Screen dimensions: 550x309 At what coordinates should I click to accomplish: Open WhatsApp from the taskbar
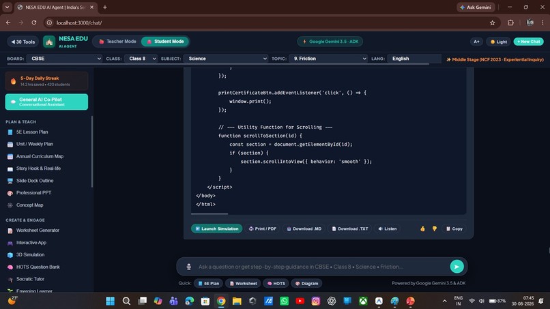click(x=284, y=301)
